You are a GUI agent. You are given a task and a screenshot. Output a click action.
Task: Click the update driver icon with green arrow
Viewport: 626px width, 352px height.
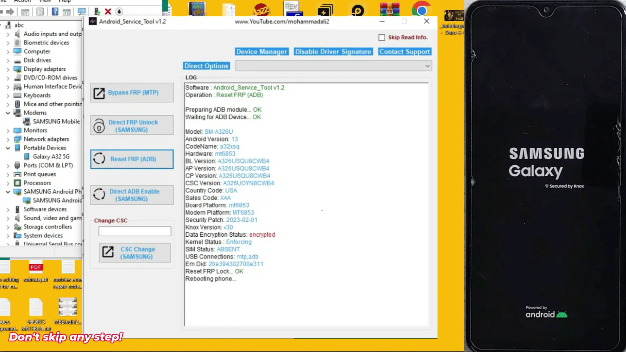[x=97, y=12]
